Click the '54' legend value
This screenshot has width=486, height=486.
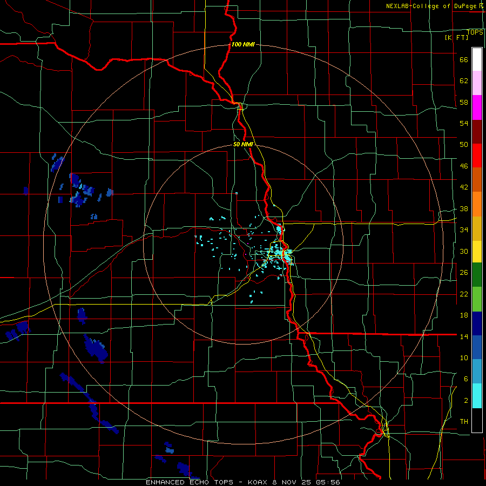click(x=464, y=123)
